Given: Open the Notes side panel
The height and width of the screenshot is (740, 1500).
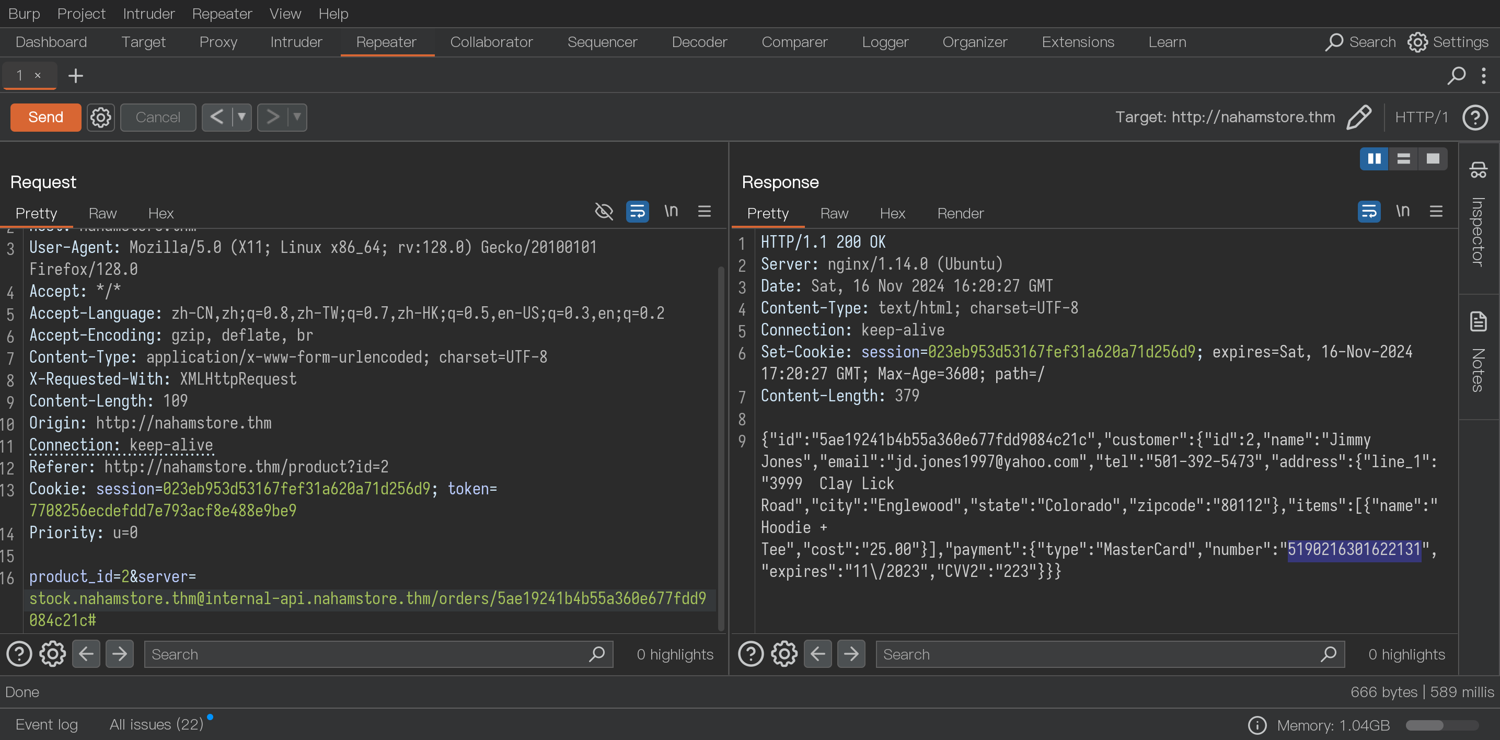Looking at the screenshot, I should 1478,352.
